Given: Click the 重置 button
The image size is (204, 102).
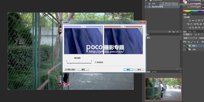Looking at the screenshot, I should point(83,70).
